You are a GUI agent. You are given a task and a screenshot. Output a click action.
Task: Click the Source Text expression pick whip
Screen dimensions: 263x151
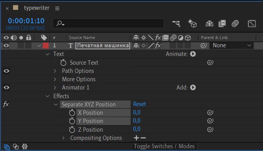pyautogui.click(x=210, y=62)
